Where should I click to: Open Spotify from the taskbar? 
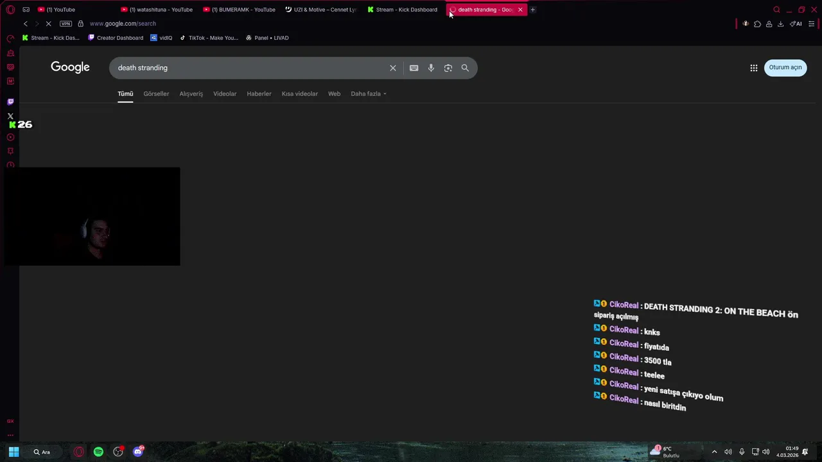point(98,452)
